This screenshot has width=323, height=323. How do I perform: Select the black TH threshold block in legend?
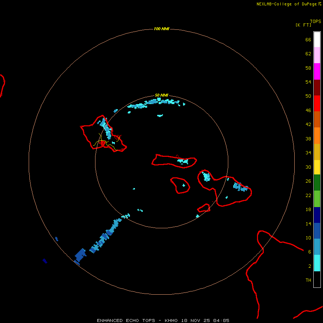pos(317,279)
